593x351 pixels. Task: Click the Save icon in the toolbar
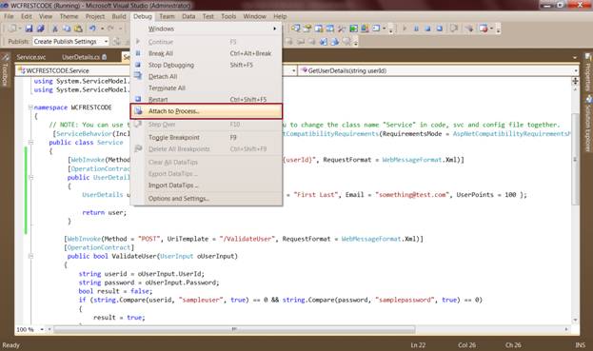pos(29,29)
